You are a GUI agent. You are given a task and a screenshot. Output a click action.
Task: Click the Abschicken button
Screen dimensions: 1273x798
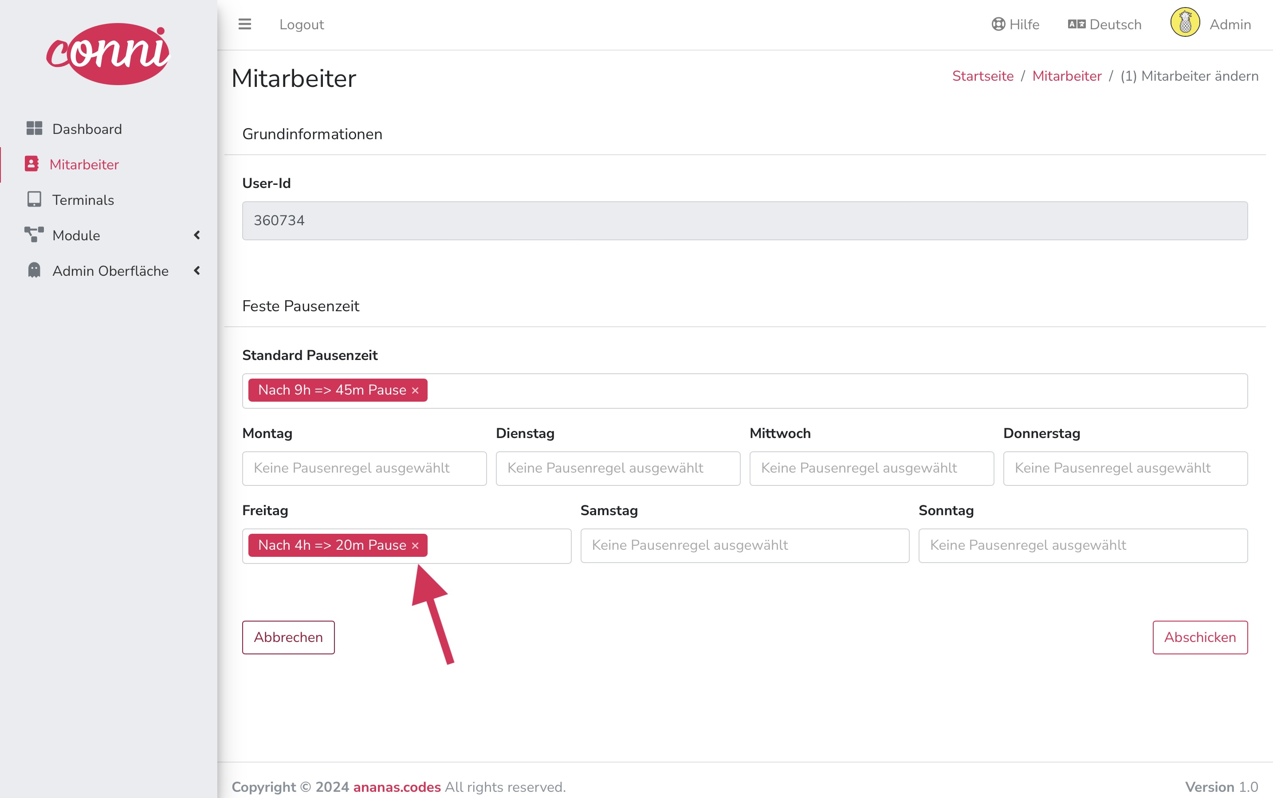click(x=1200, y=638)
